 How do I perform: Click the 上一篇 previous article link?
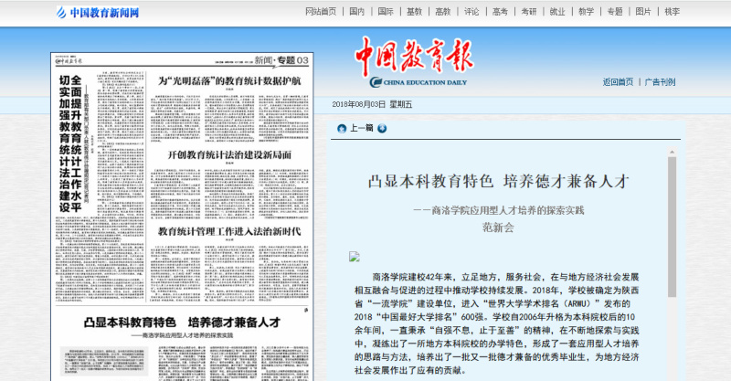pos(362,128)
